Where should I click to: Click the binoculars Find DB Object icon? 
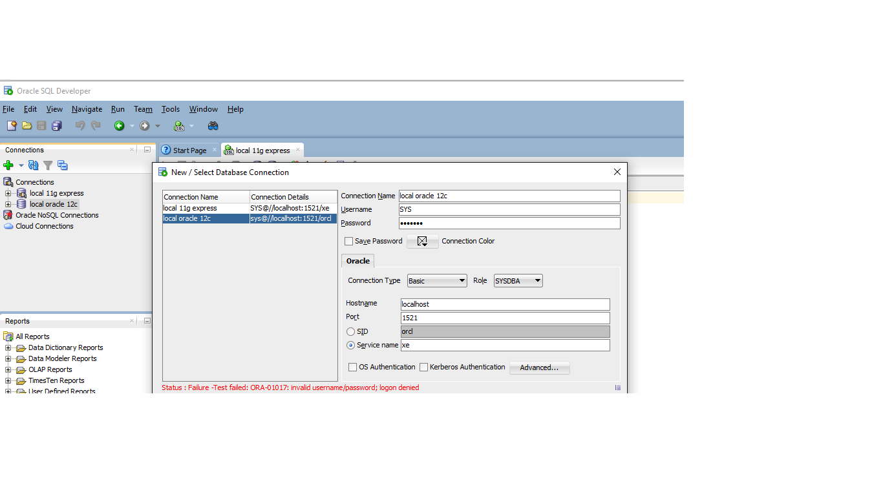point(213,126)
